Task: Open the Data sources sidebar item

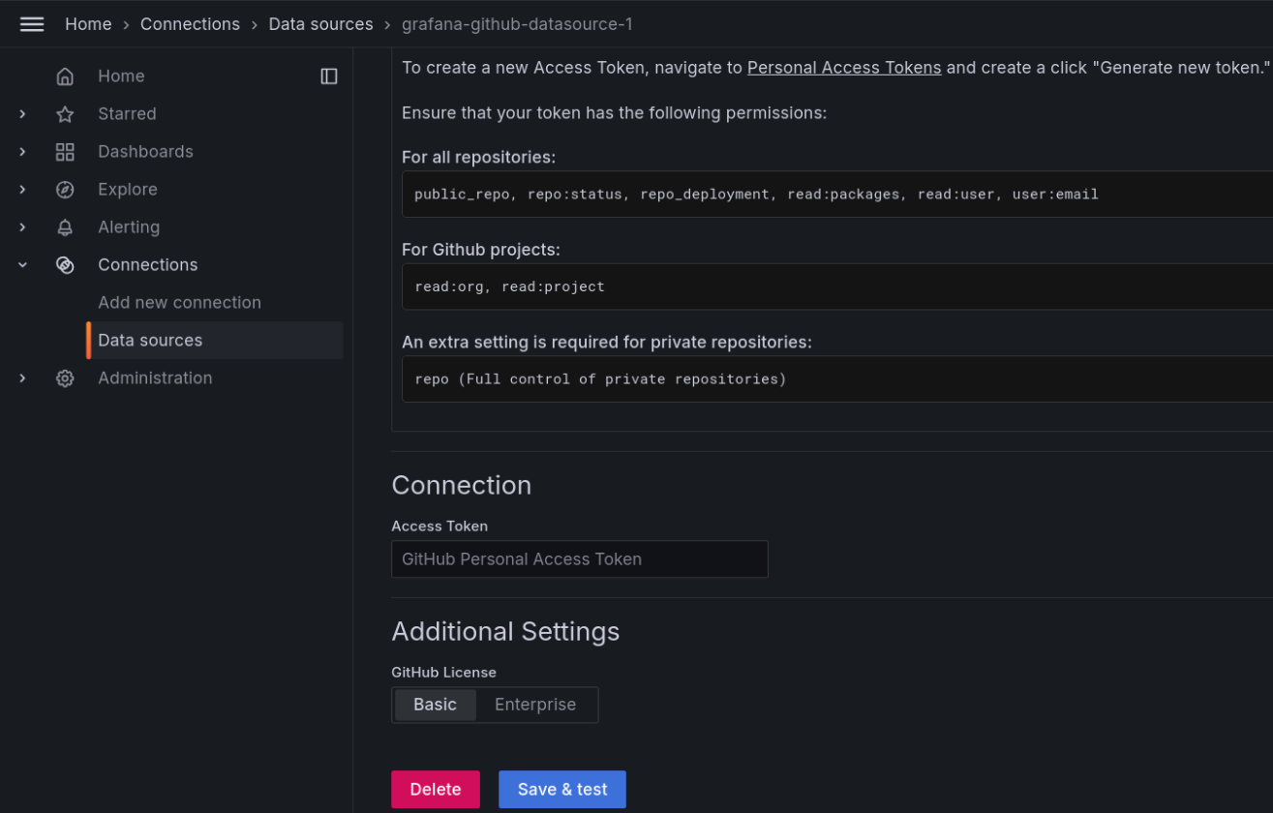Action: tap(150, 341)
